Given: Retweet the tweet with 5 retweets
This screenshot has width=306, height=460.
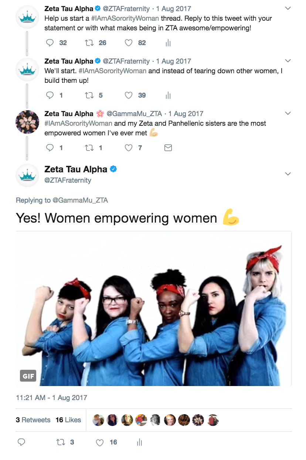Looking at the screenshot, I should (89, 95).
